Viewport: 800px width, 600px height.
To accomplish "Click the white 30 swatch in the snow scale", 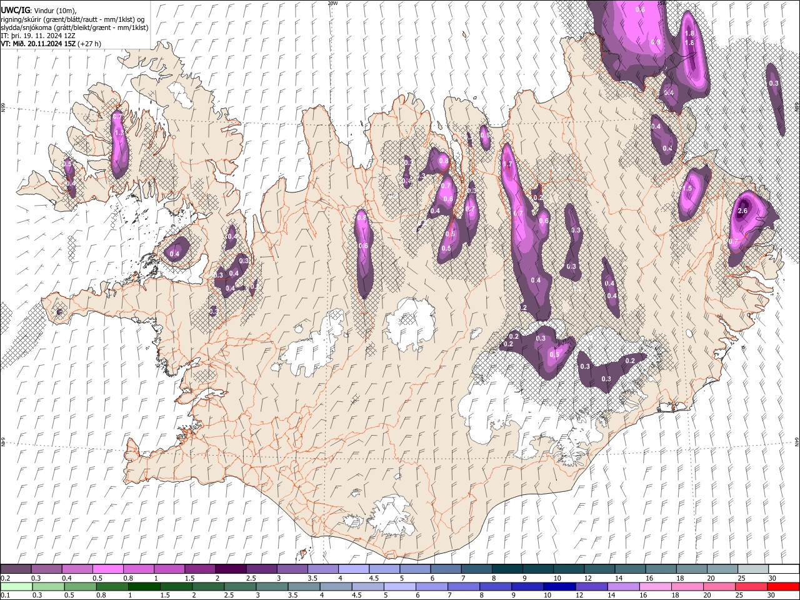I will click(784, 569).
